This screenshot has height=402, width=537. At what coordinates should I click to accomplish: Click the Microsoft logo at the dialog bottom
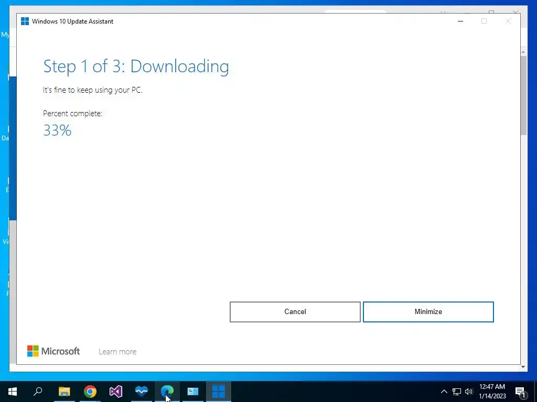pos(53,351)
